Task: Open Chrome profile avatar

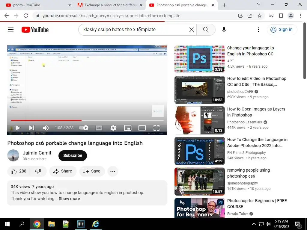Action: [291, 16]
